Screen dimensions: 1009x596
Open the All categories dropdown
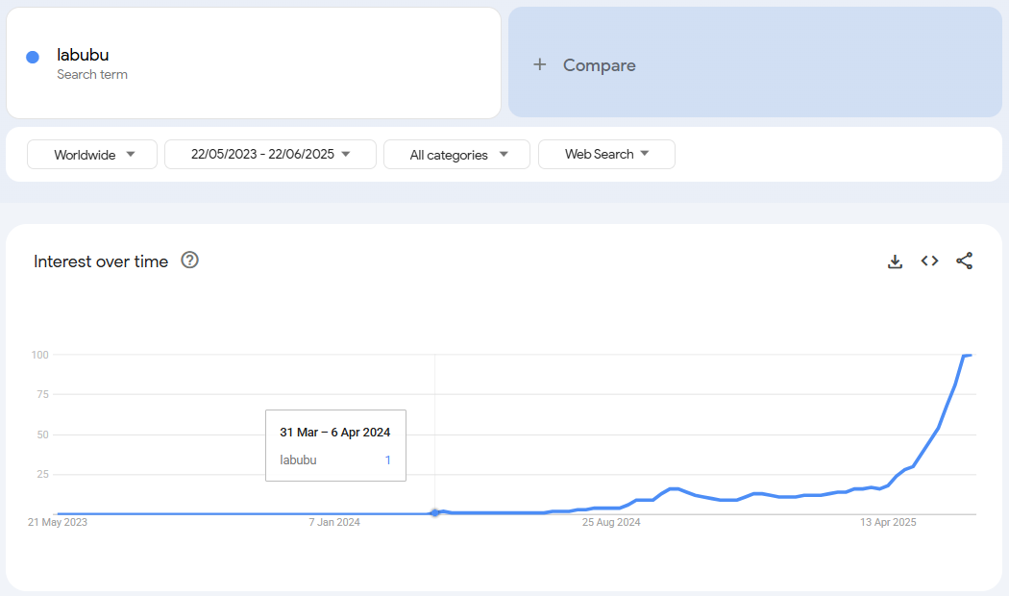[456, 155]
